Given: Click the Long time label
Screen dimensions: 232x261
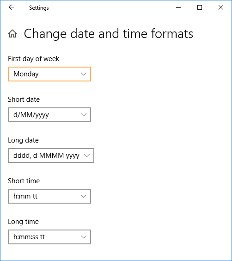Looking at the screenshot, I should [23, 222].
